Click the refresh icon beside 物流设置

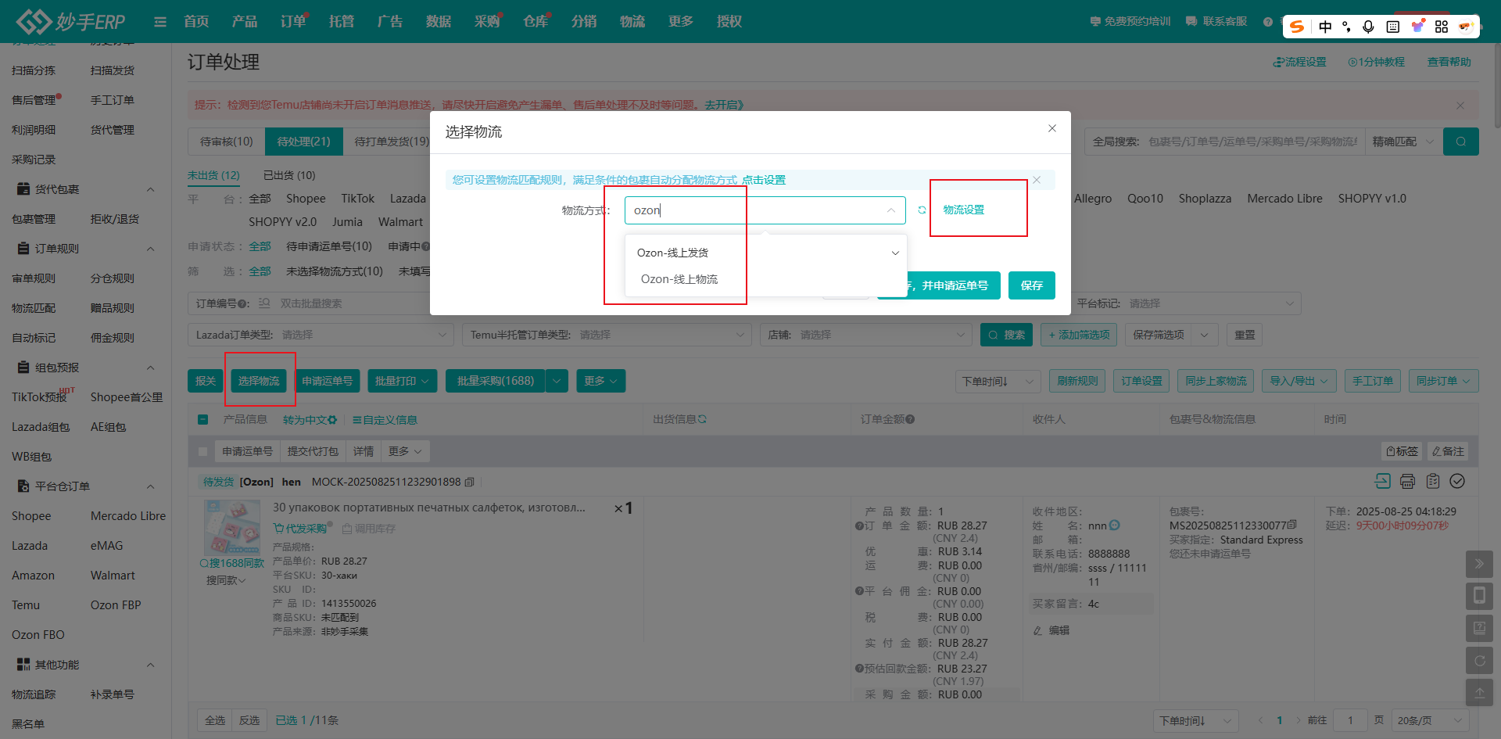tap(922, 210)
